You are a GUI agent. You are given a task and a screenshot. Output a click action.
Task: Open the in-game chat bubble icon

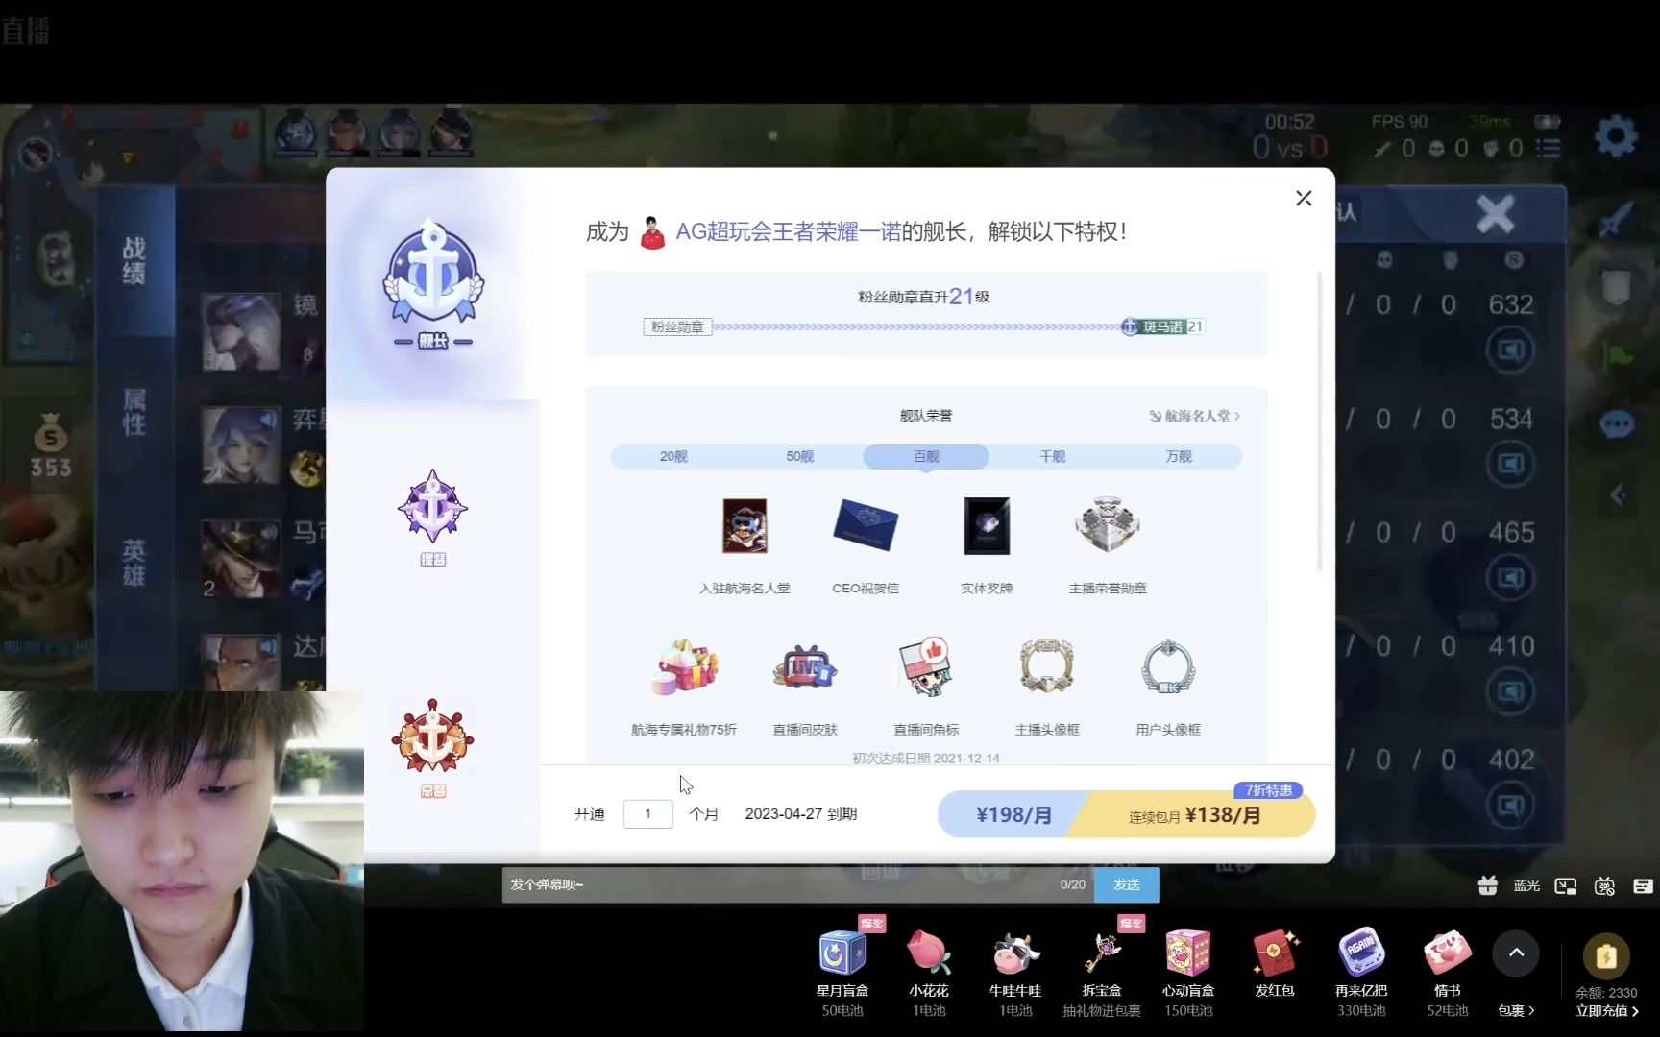pyautogui.click(x=1617, y=423)
